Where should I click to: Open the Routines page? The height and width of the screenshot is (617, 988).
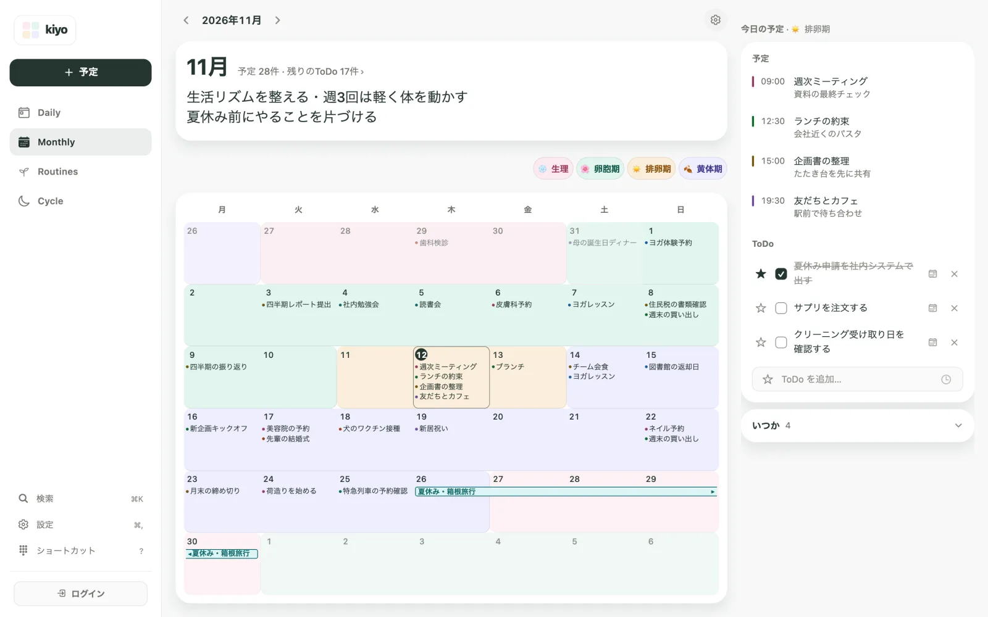80,172
